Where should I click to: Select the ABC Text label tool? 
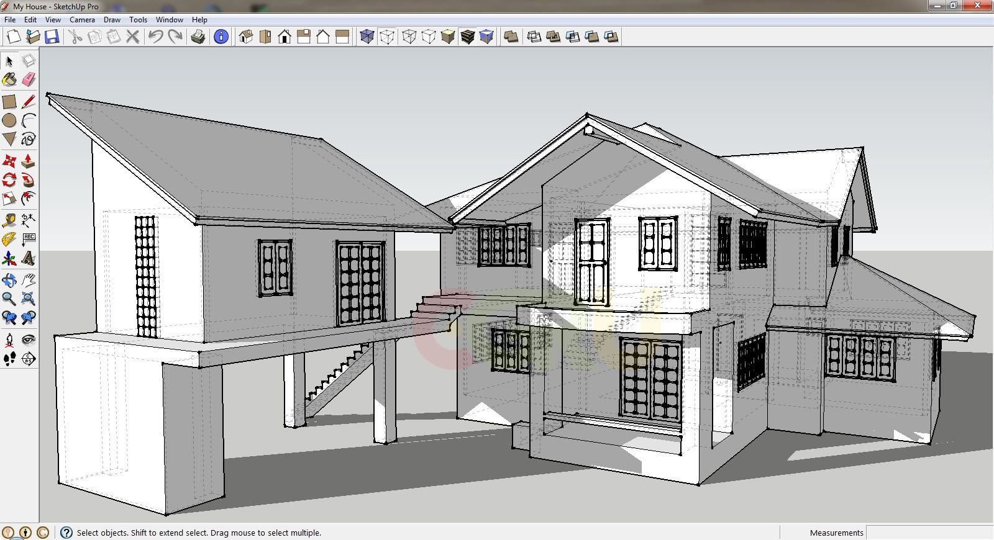(x=28, y=239)
